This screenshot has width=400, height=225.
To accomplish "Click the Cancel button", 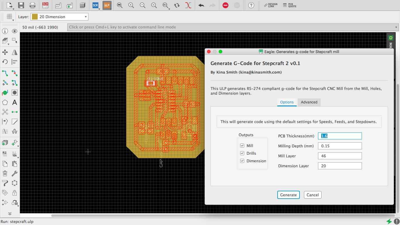I will tap(312, 195).
